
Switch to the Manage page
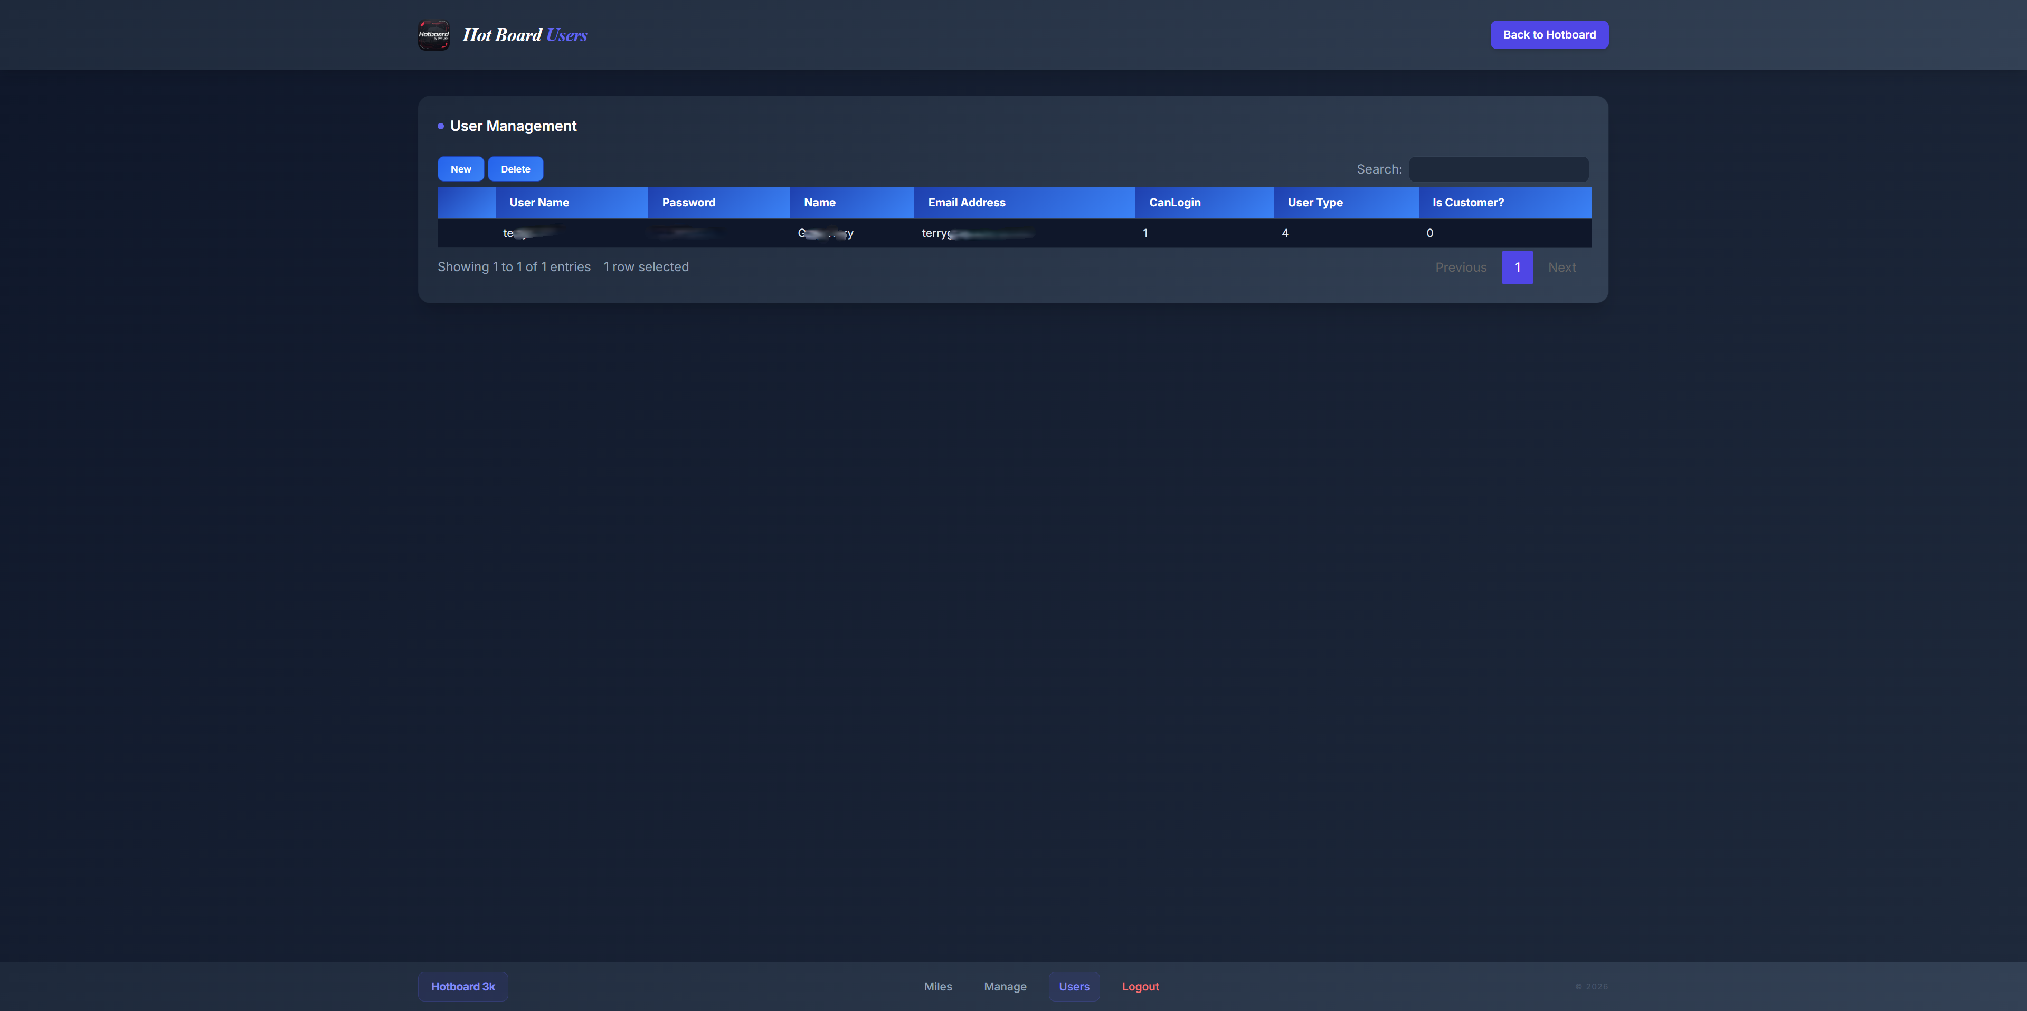(x=1005, y=986)
